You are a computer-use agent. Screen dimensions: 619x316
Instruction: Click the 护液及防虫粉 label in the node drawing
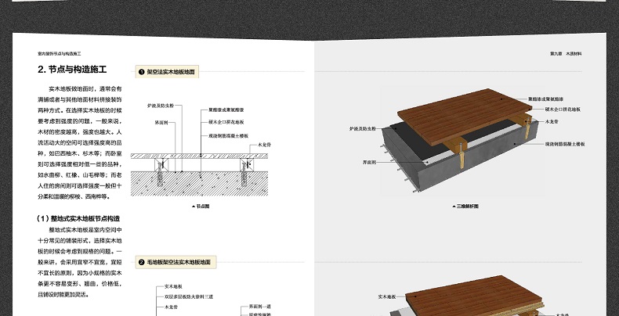pos(161,105)
